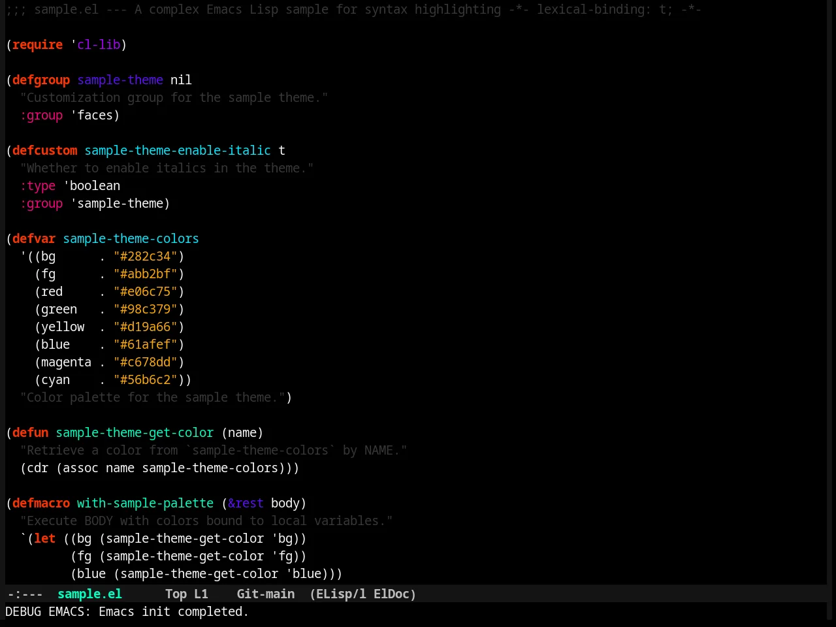
Task: Click the 'yellow' key in the alist
Action: point(63,327)
